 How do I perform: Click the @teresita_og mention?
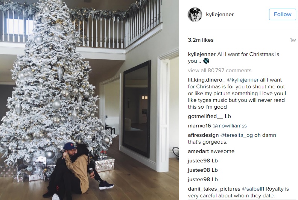click(x=236, y=135)
